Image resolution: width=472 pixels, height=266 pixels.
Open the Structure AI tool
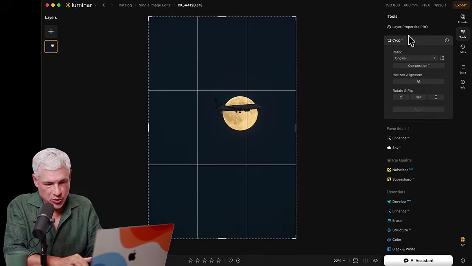tap(399, 230)
